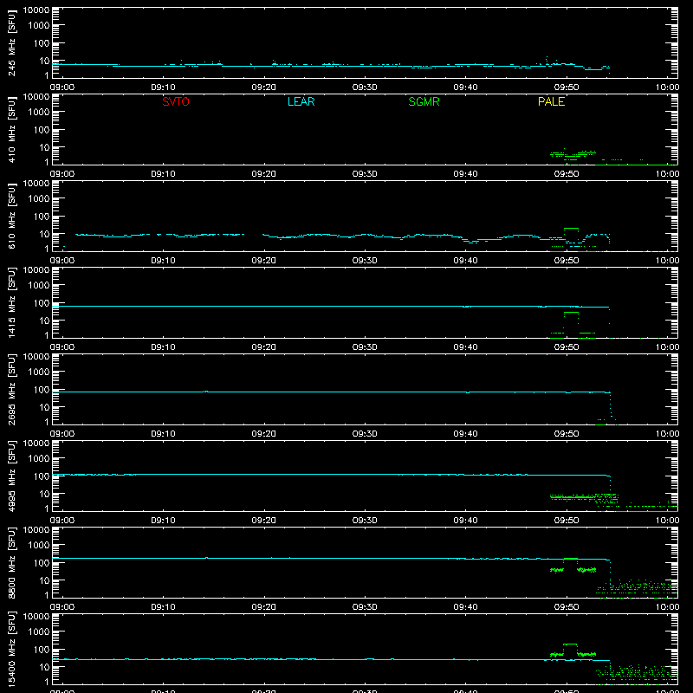Click the 100 y-tick of the 2695 MHz plot

42,390
